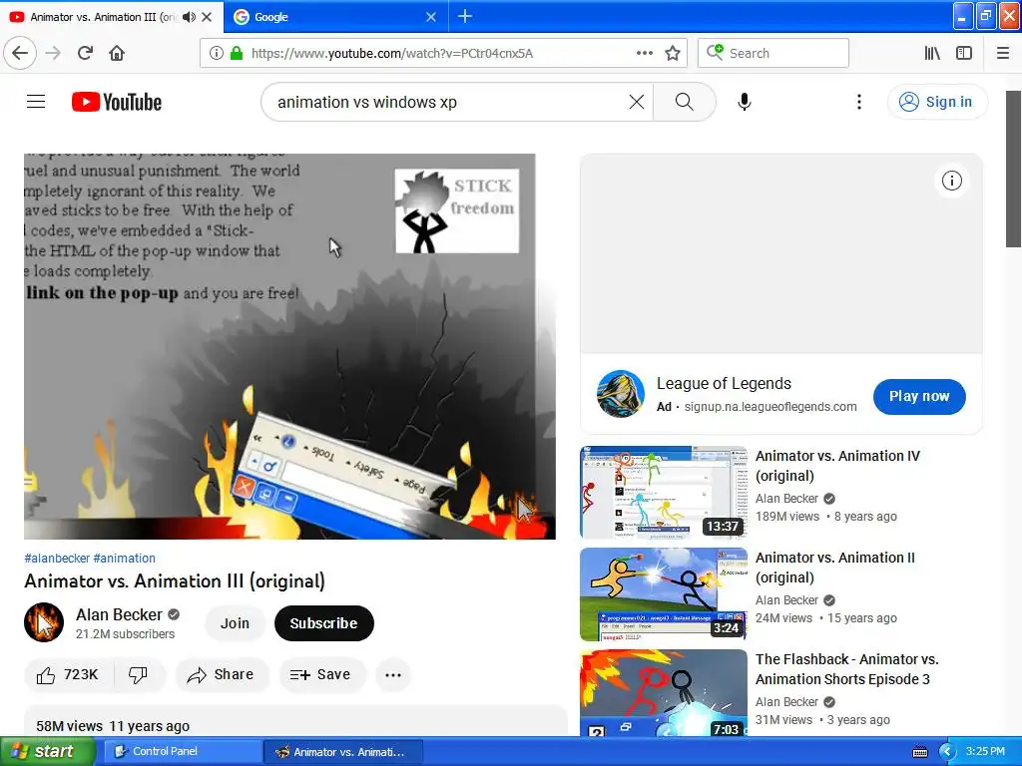This screenshot has width=1022, height=766.
Task: Click the browser forward arrow
Action: tap(53, 53)
